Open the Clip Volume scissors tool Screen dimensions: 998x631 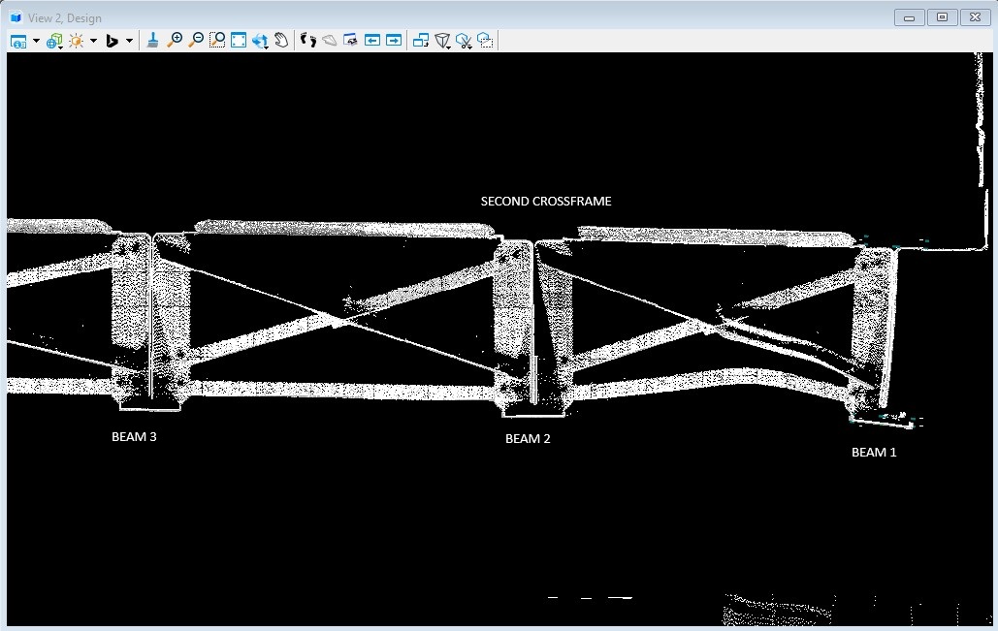pos(465,41)
